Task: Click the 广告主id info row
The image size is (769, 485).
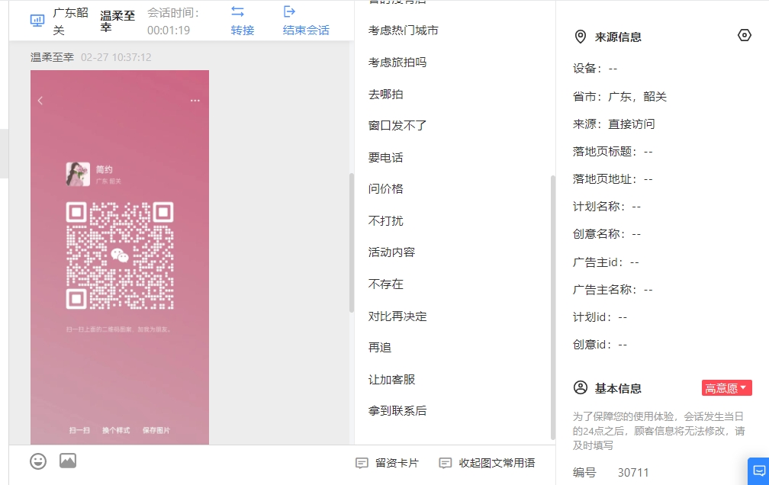Action: tap(606, 262)
